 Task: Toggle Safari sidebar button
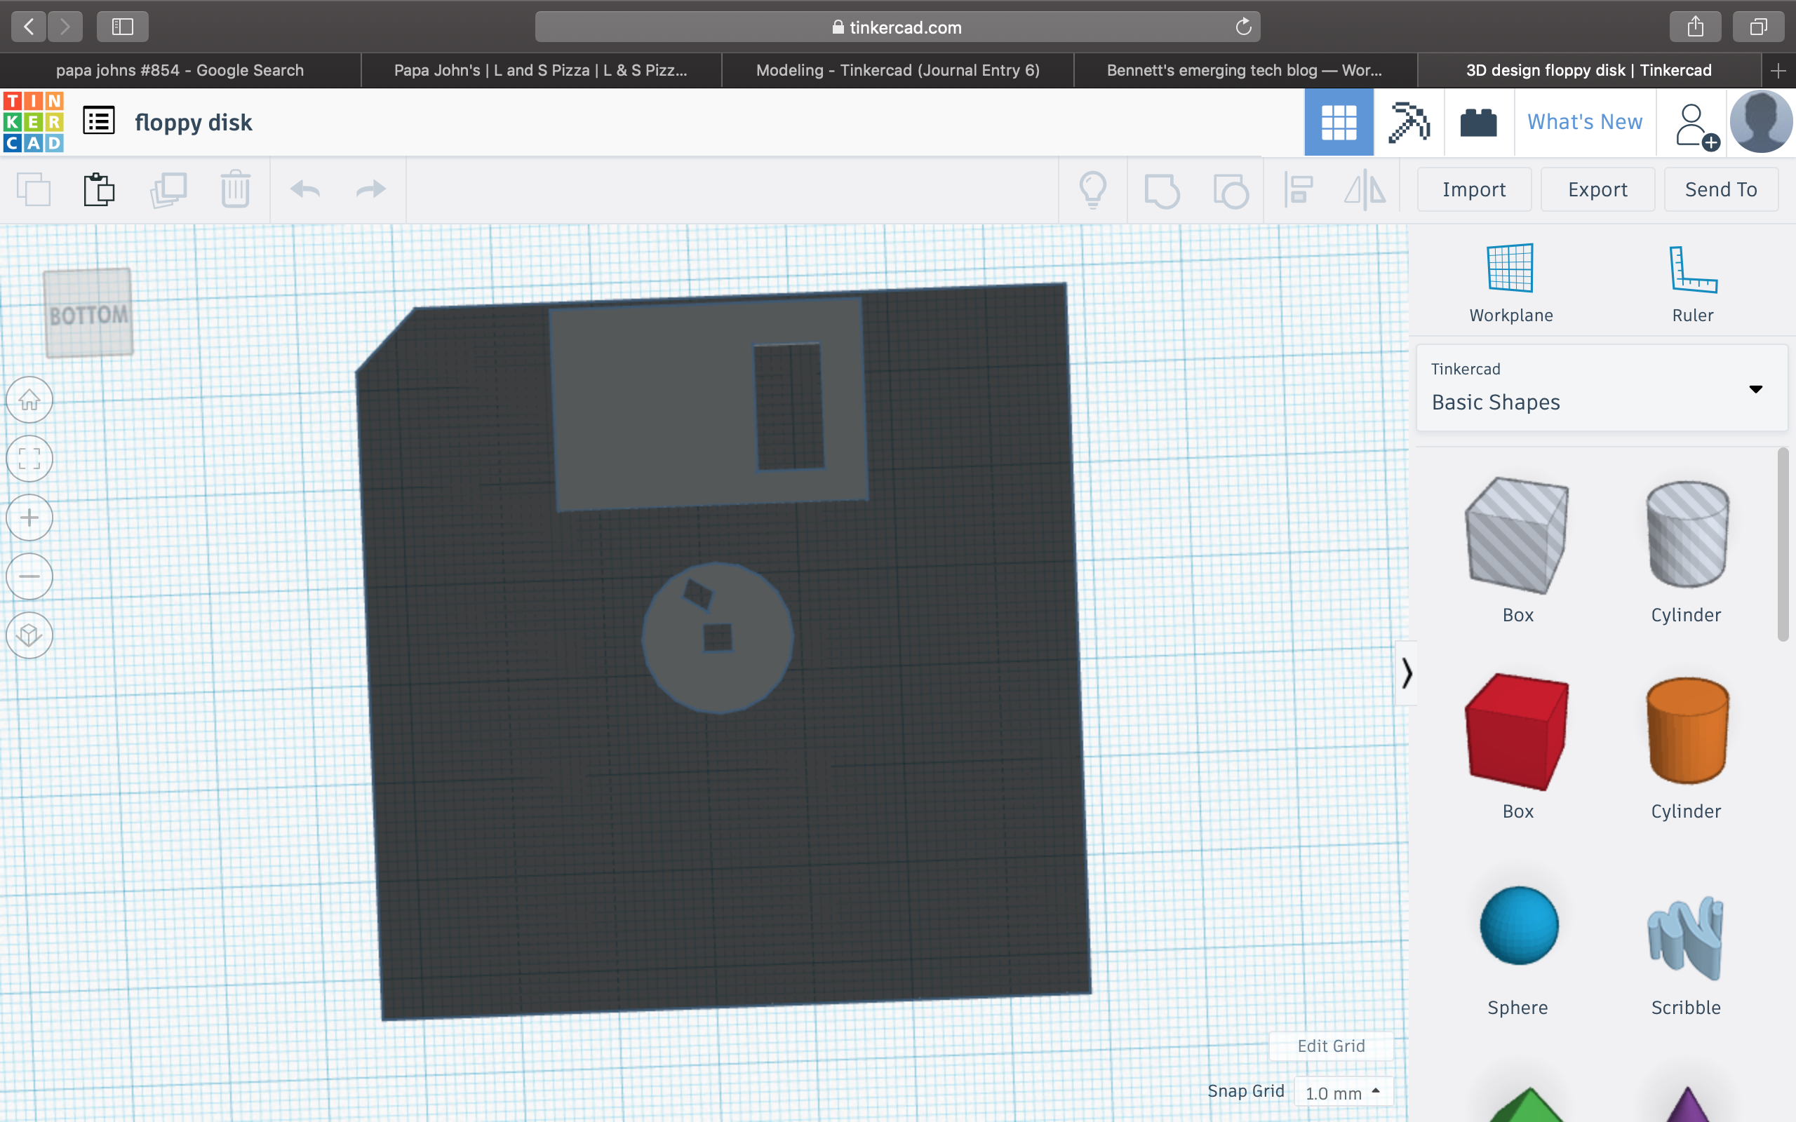coord(123,27)
